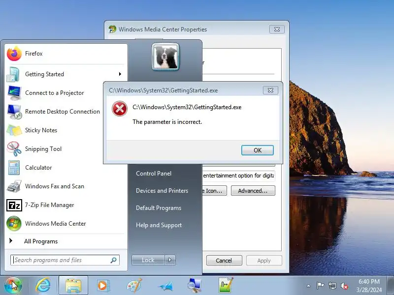Click the muted volume tray icon

(344, 286)
